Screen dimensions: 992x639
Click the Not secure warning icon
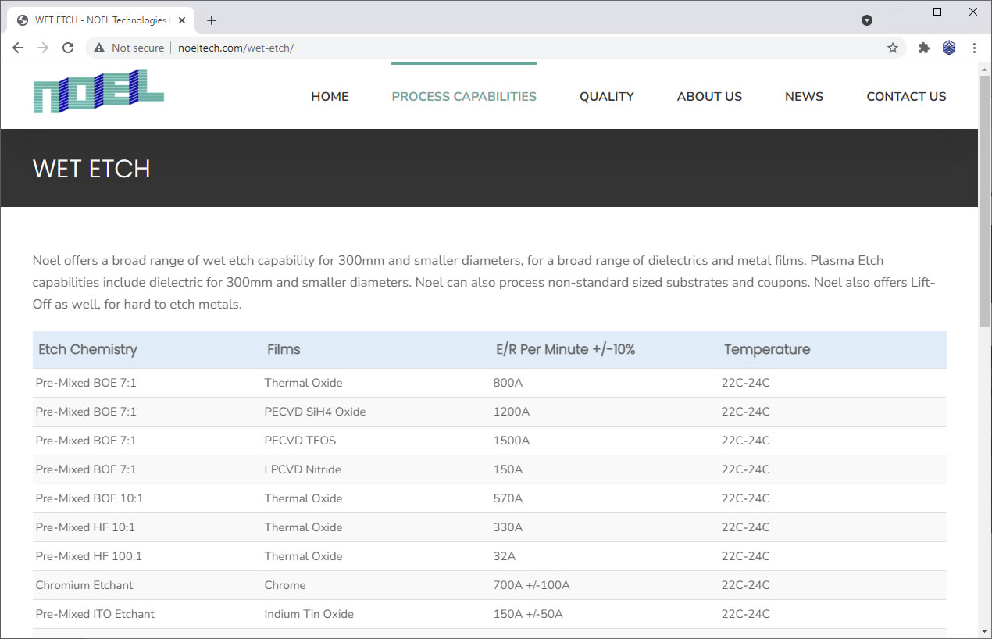[x=99, y=48]
